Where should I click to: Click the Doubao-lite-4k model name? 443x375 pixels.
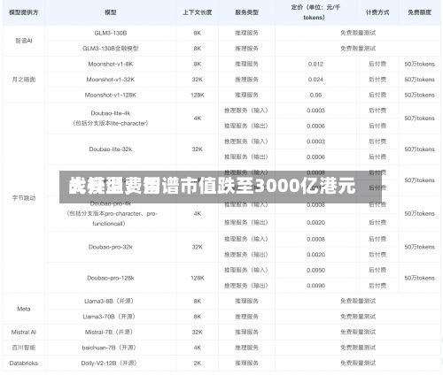pyautogui.click(x=111, y=113)
